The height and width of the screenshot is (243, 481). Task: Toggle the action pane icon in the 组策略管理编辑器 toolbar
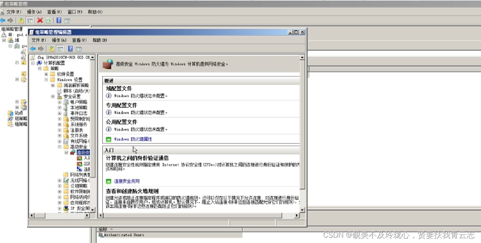(79, 49)
